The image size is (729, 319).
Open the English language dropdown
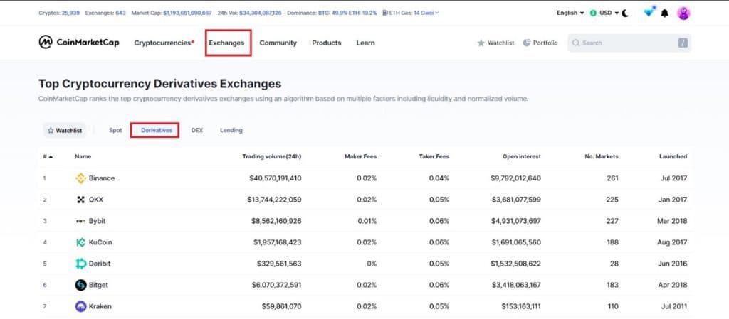(x=570, y=13)
